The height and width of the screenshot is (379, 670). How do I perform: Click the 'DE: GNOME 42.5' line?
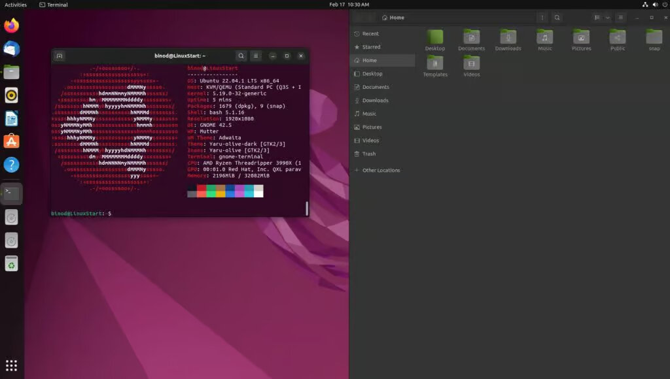pyautogui.click(x=209, y=125)
